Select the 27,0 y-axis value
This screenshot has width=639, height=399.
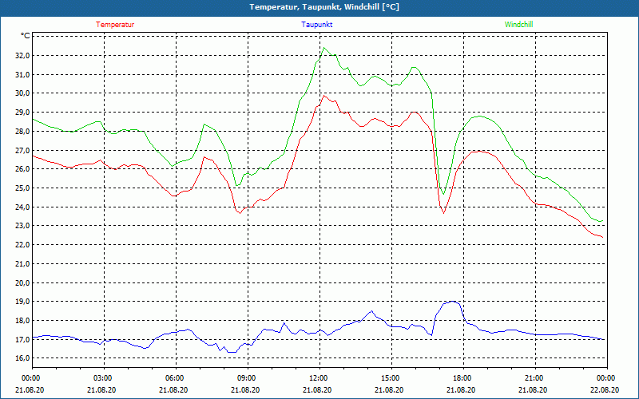pos(23,150)
